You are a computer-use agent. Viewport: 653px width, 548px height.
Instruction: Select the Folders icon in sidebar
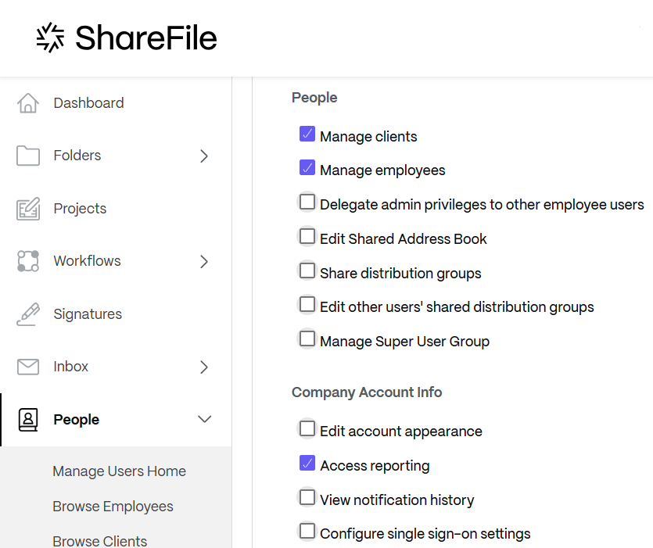27,155
